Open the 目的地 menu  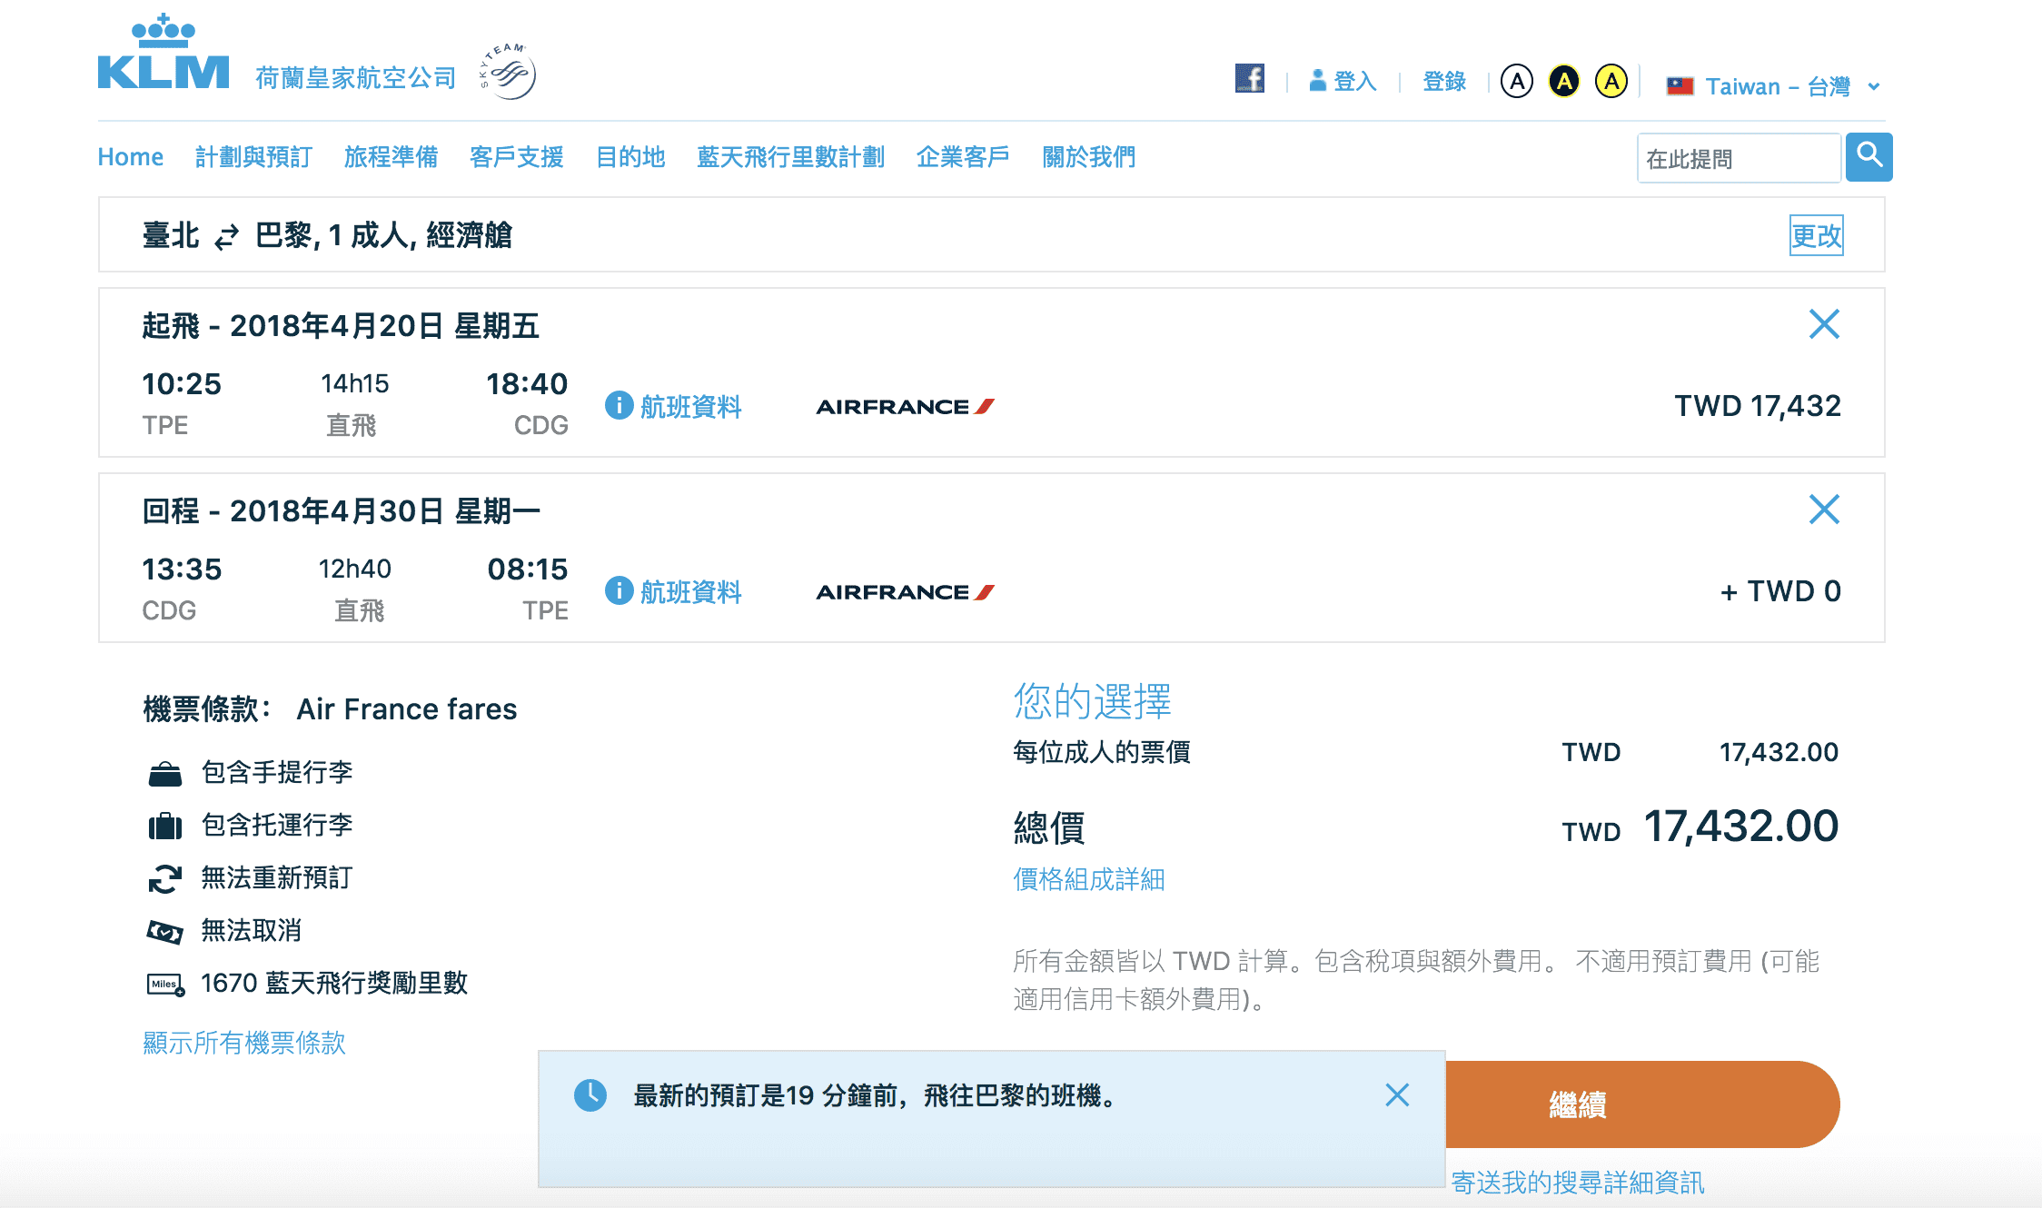point(630,157)
